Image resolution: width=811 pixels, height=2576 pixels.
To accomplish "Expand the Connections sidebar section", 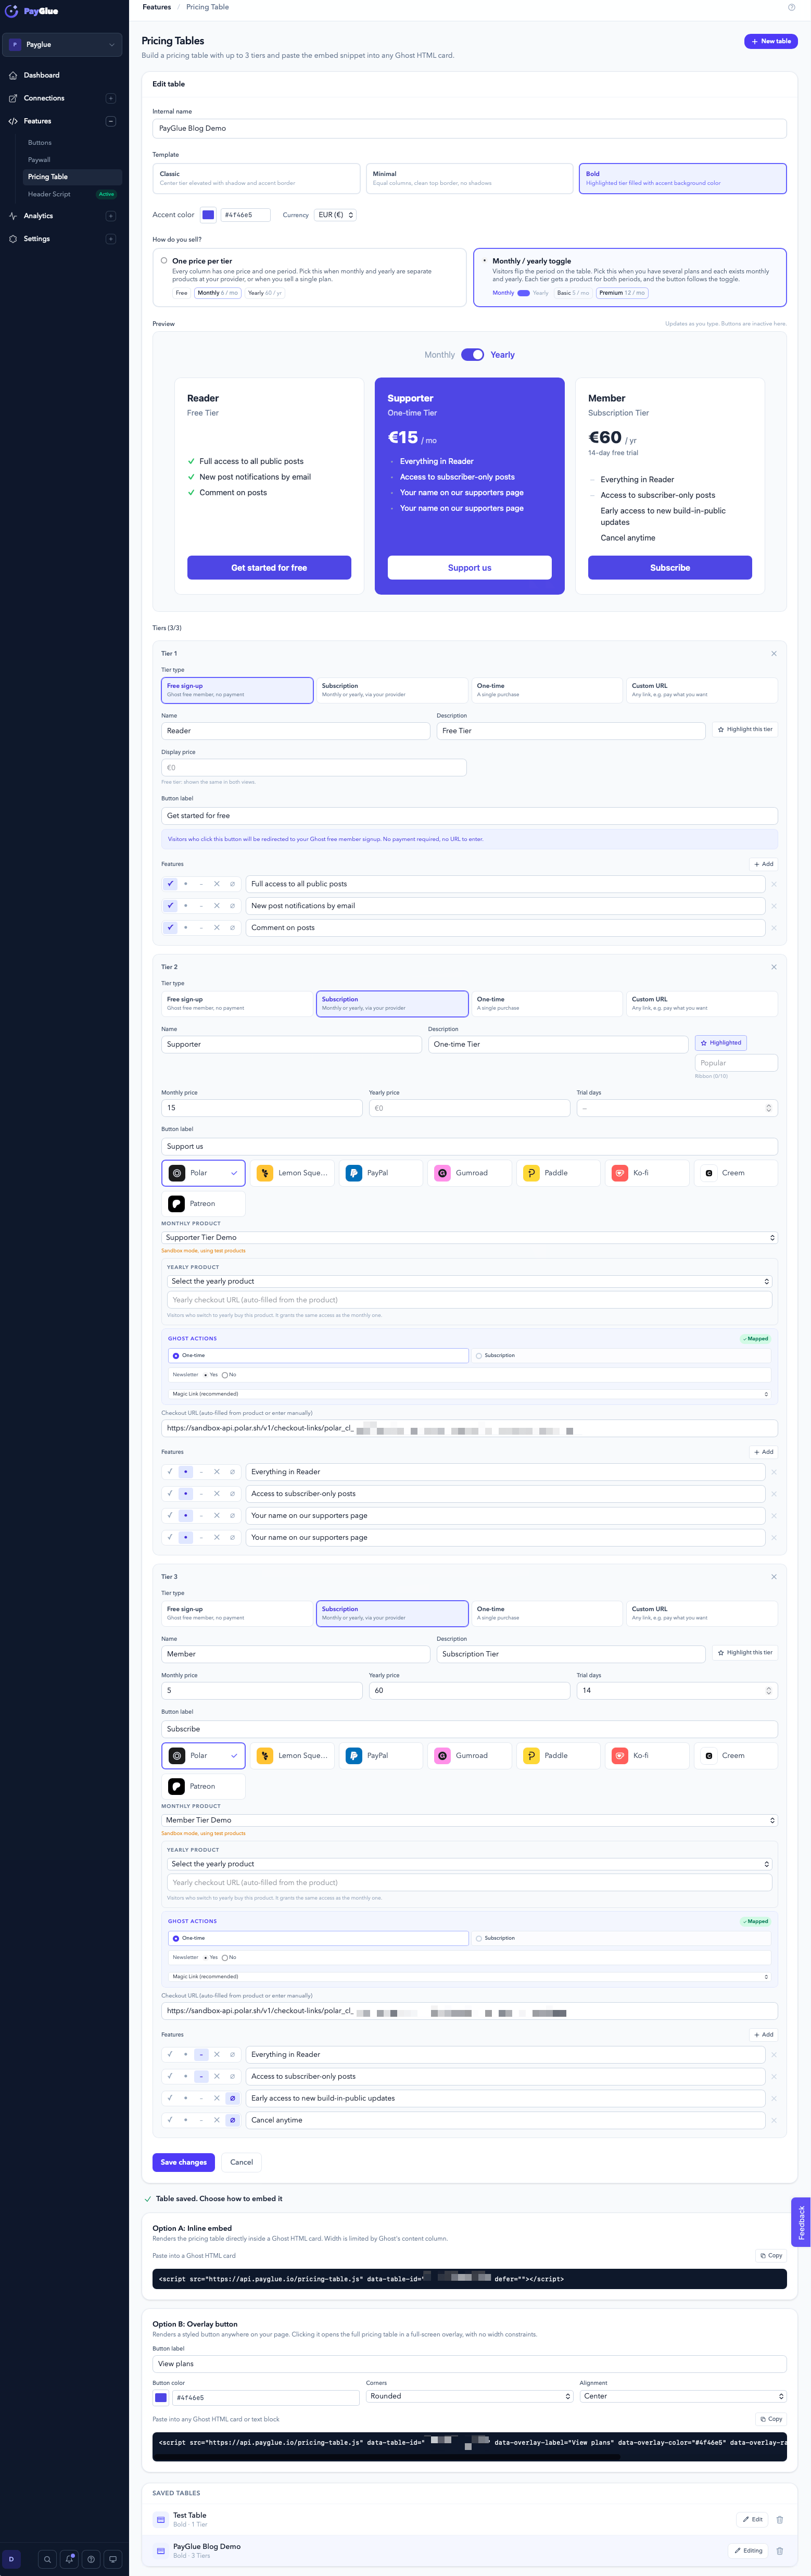I will click(111, 98).
